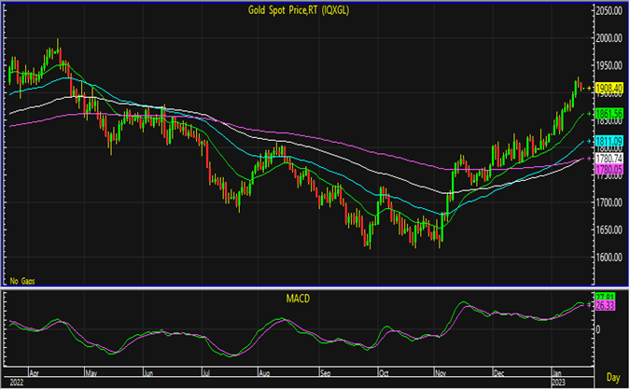Click the 2050.00 price axis label
This screenshot has width=630, height=390.
click(609, 10)
